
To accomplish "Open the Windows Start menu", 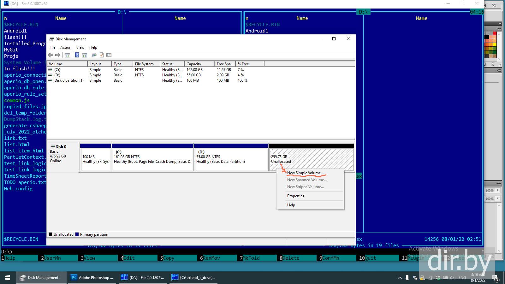I will click(x=8, y=278).
